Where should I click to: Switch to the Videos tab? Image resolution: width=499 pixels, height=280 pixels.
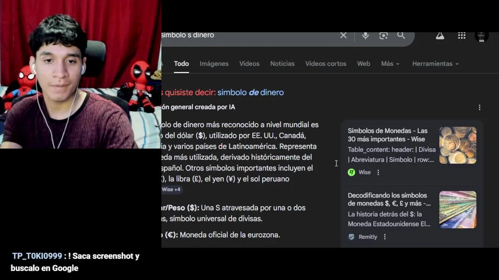(x=249, y=64)
